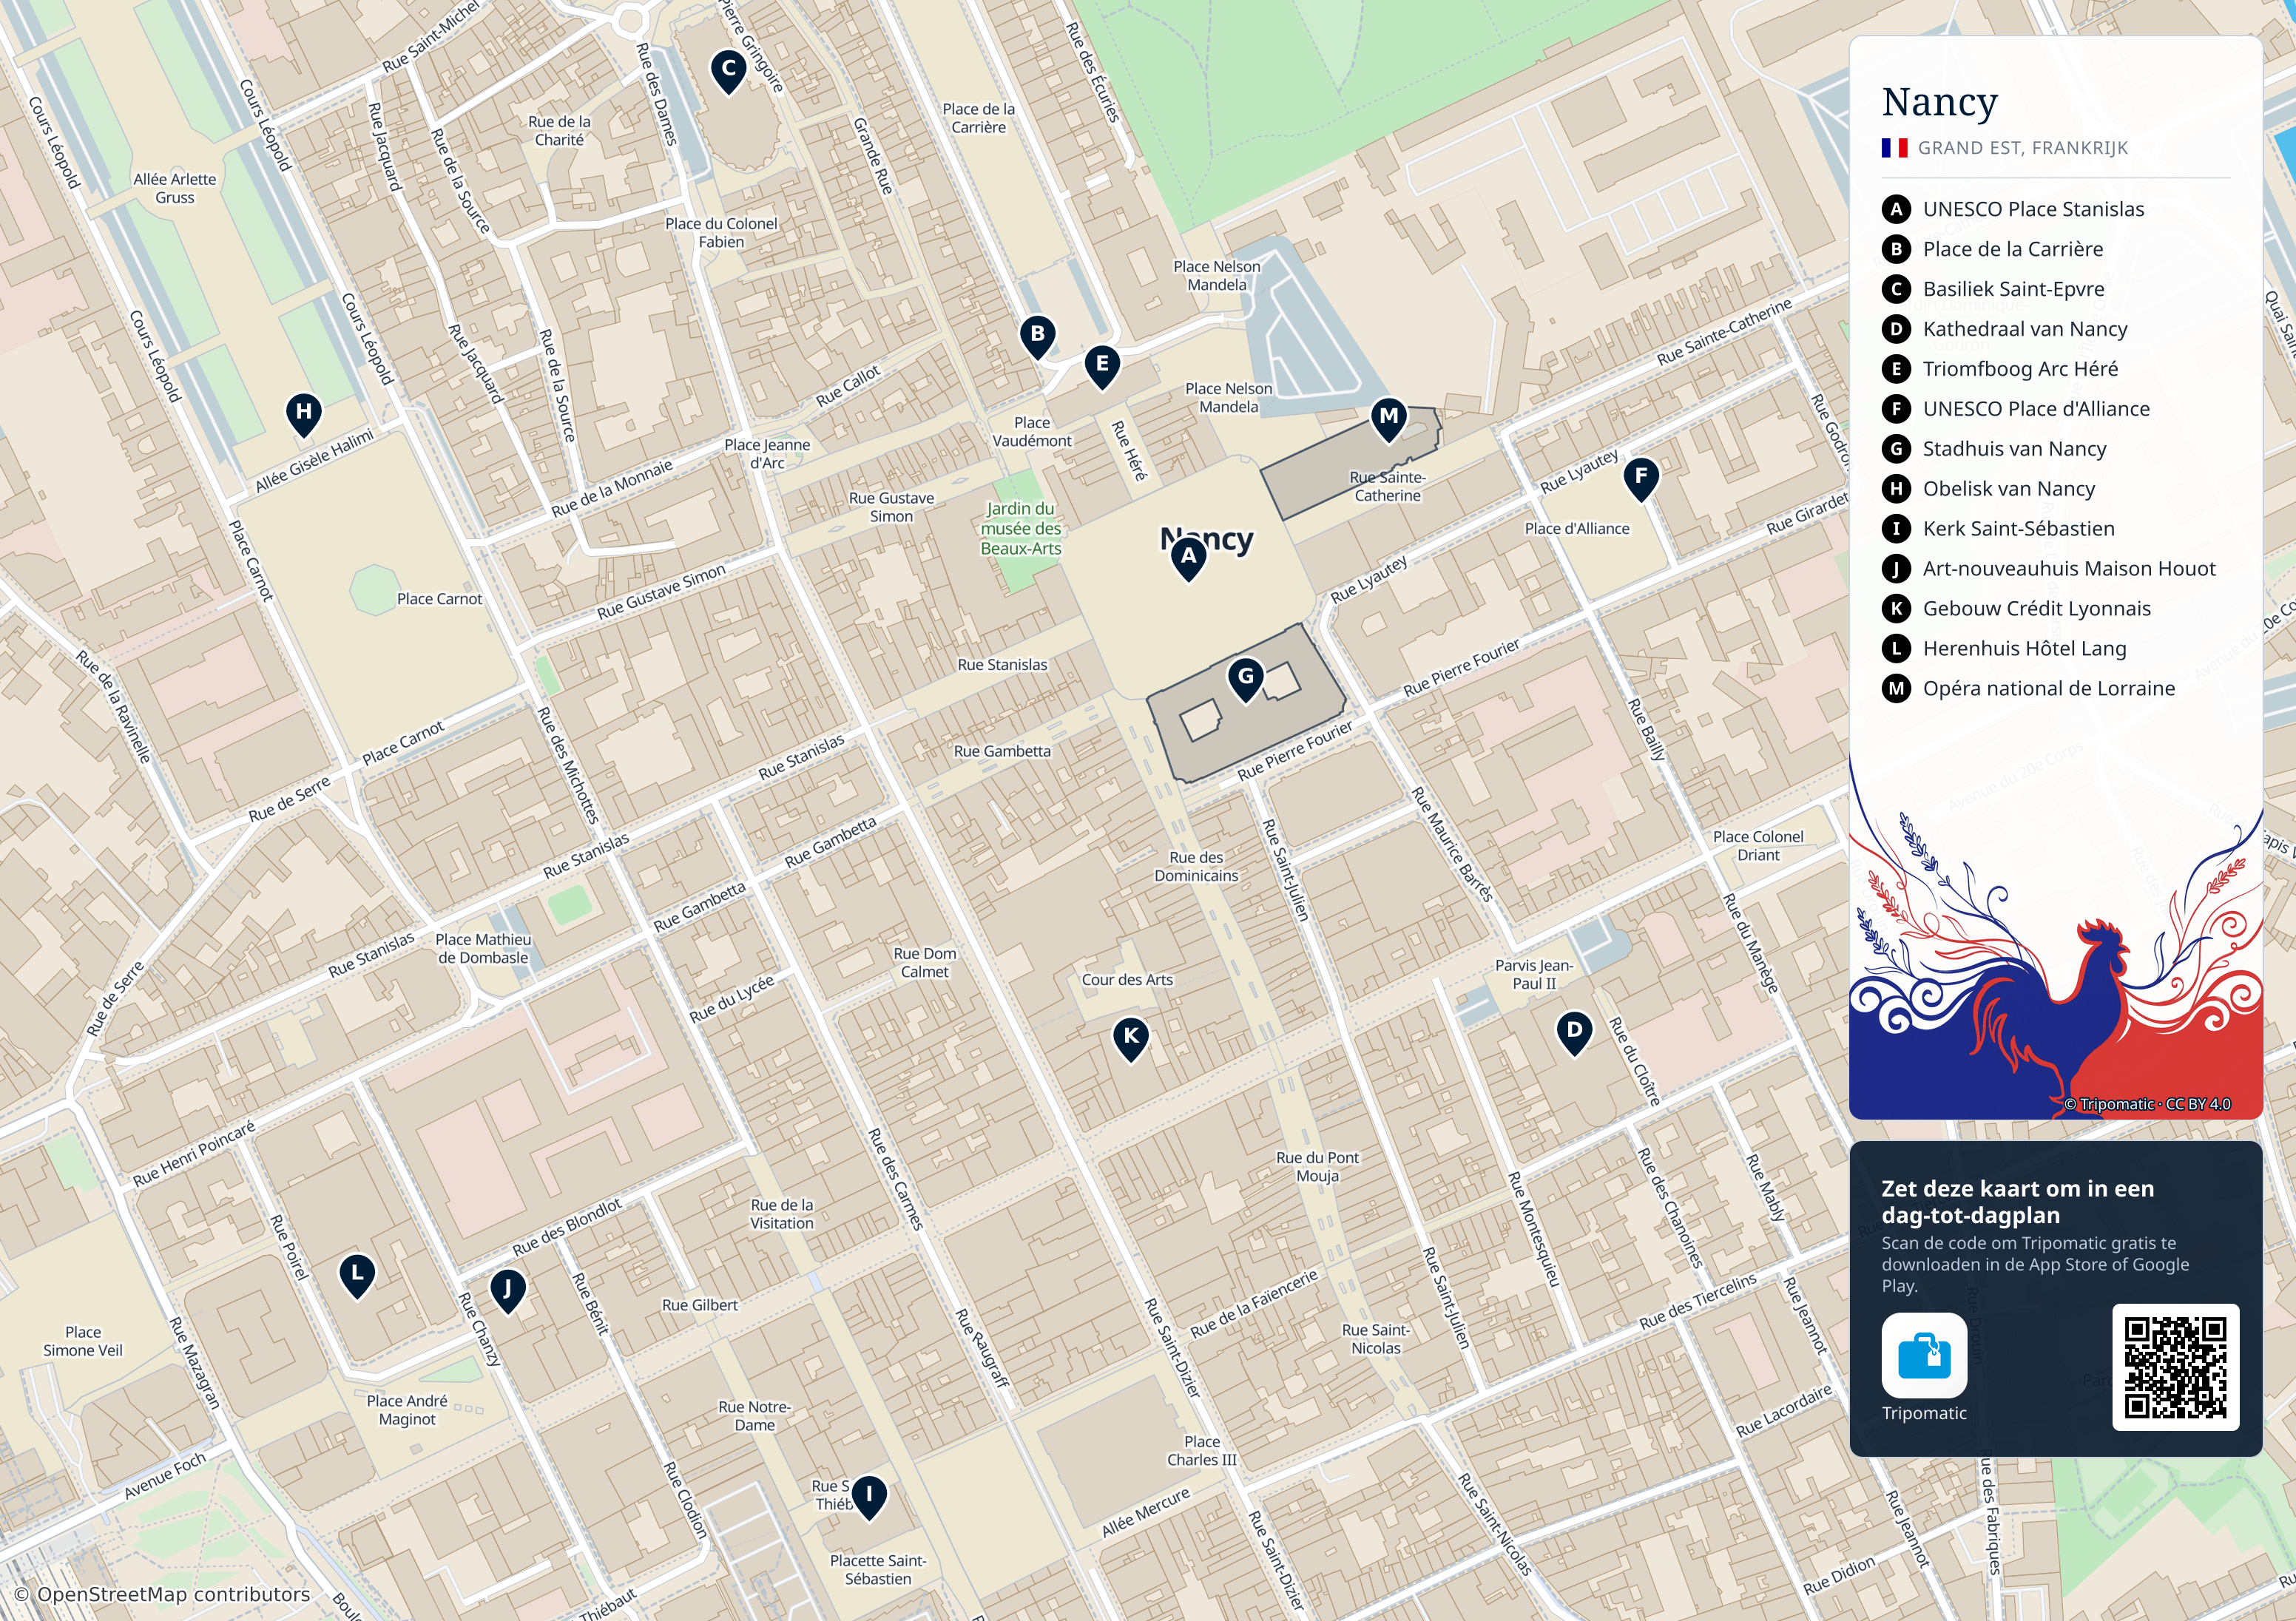Click the '© OpenStreetMap contributors' attribution
The width and height of the screenshot is (2296, 1621).
(x=162, y=1594)
